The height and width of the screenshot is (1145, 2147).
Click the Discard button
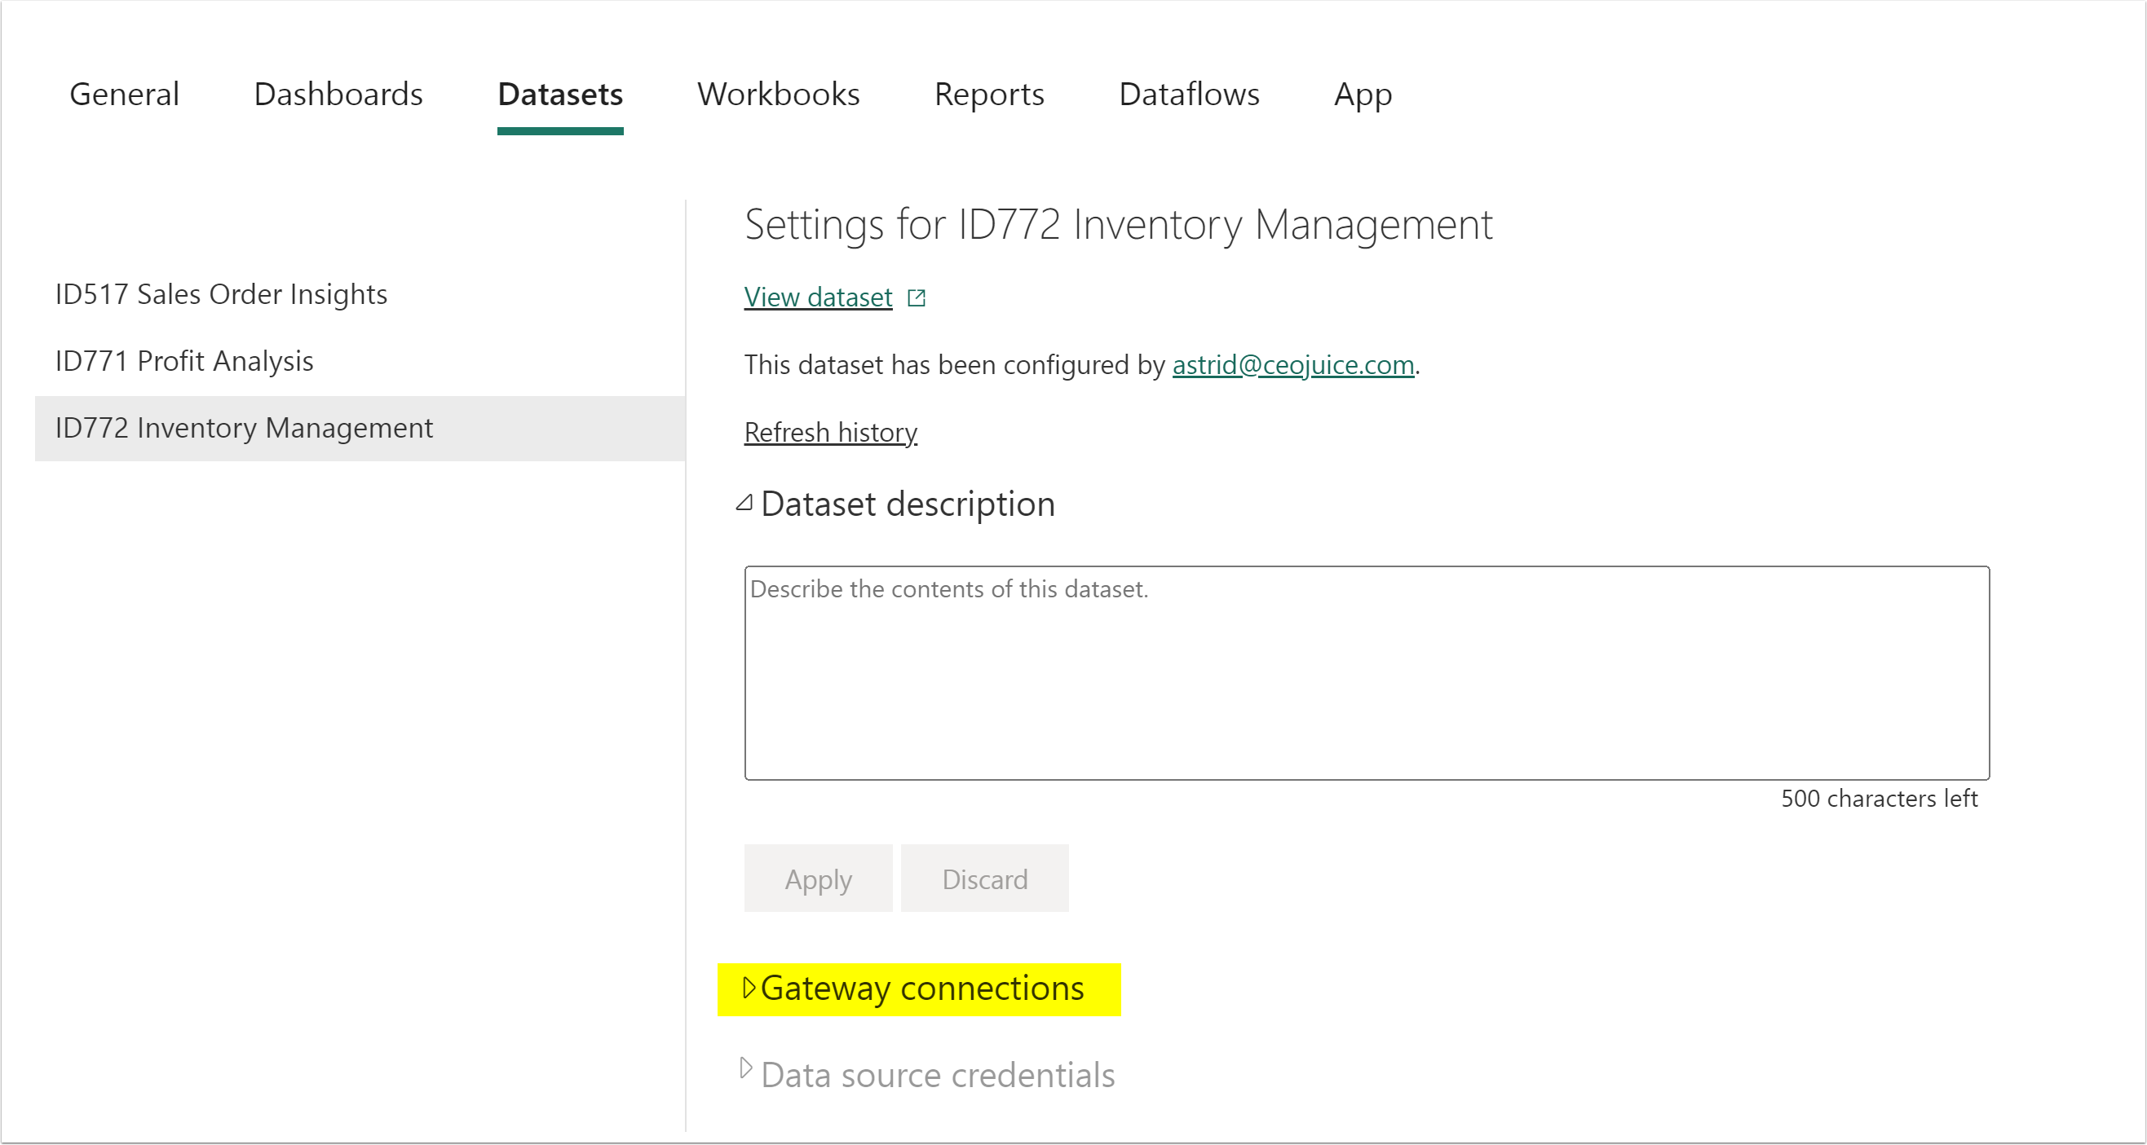984,879
